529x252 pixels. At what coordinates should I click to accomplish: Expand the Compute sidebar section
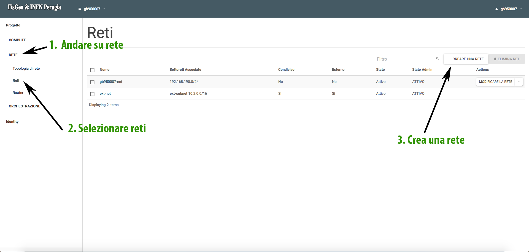click(17, 40)
